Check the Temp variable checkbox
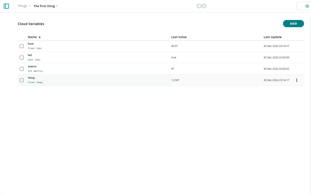This screenshot has width=311, height=195. [x=22, y=80]
